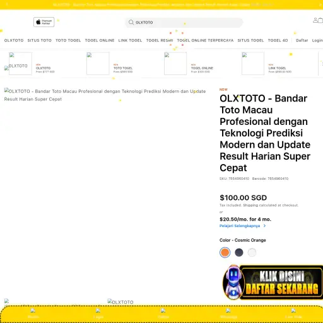Open the SITUS TOTO menu item
Viewport: 323px width, 323px height.
pos(40,40)
